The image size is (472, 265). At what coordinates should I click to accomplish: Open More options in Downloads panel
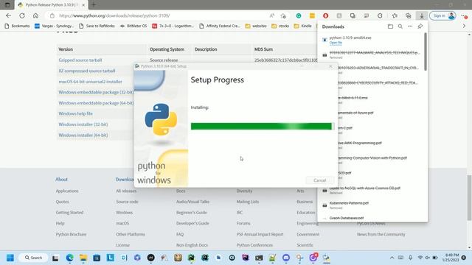410,26
